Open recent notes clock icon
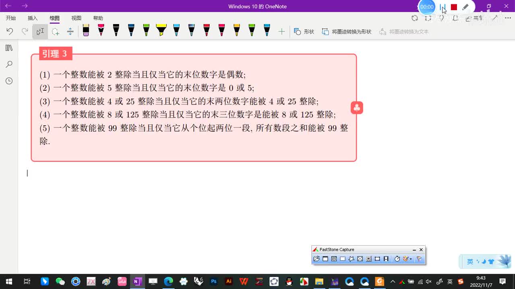Image resolution: width=515 pixels, height=289 pixels. pyautogui.click(x=9, y=81)
